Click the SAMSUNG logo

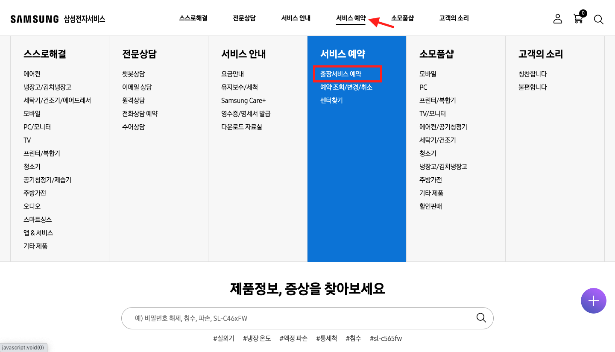coord(35,18)
